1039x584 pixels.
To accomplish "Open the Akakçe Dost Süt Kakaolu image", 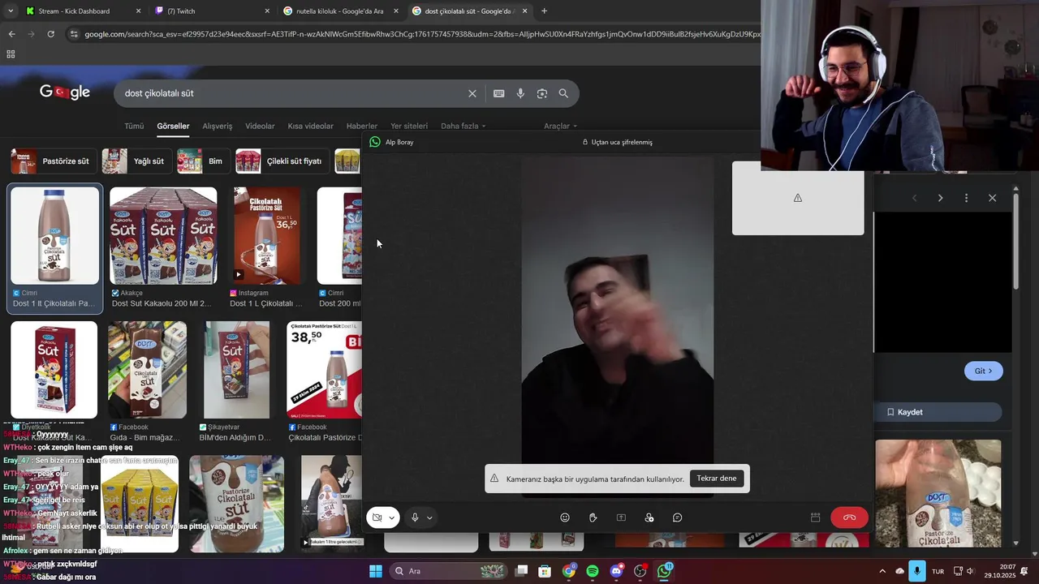I will 163,236.
